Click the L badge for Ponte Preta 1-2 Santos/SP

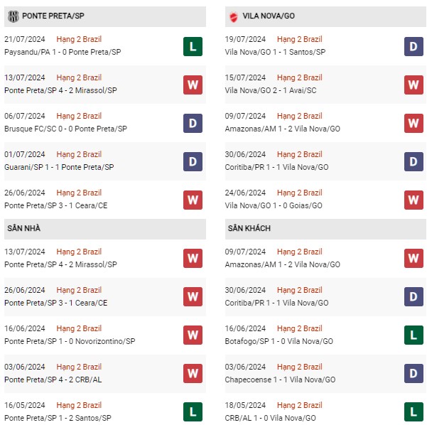[x=193, y=412]
